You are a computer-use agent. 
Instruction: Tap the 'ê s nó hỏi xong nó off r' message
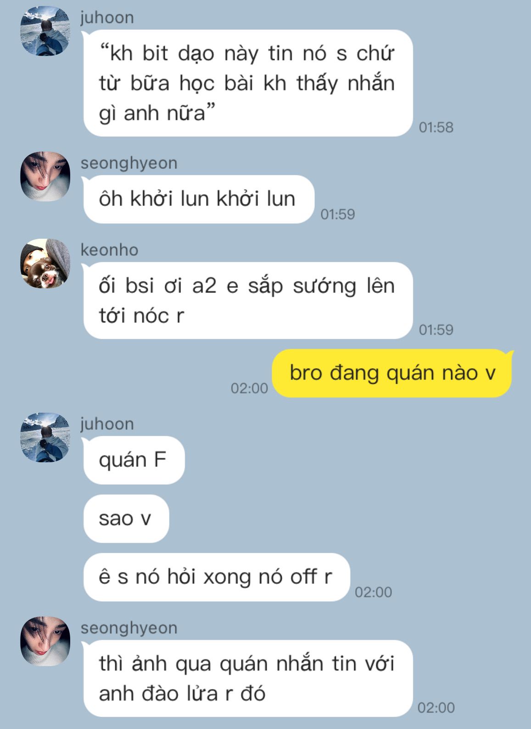216,577
